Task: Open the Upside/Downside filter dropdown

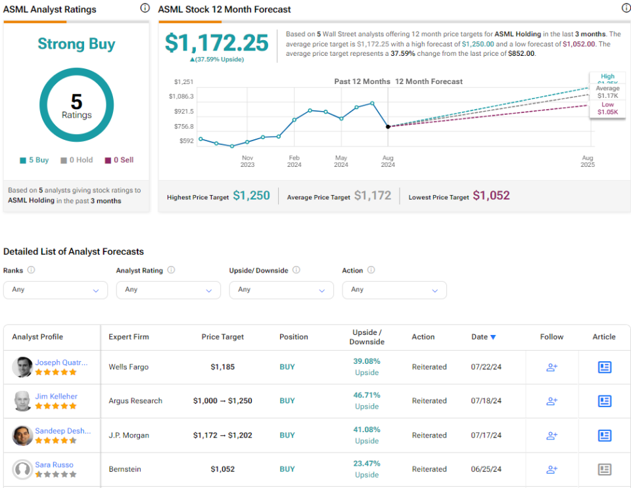Action: coord(281,290)
